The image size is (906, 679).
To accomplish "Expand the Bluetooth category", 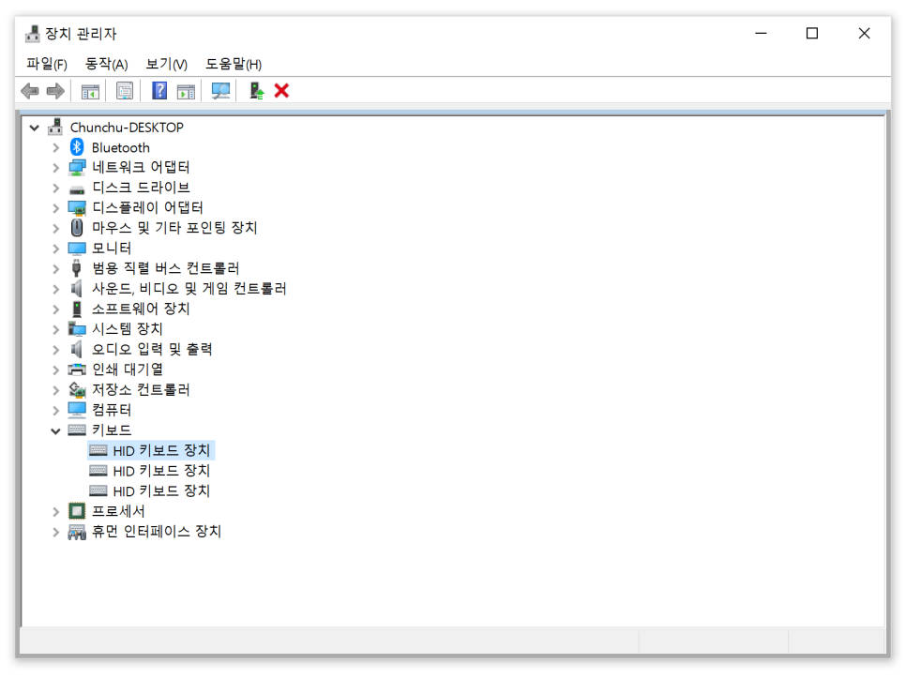I will pyautogui.click(x=55, y=148).
